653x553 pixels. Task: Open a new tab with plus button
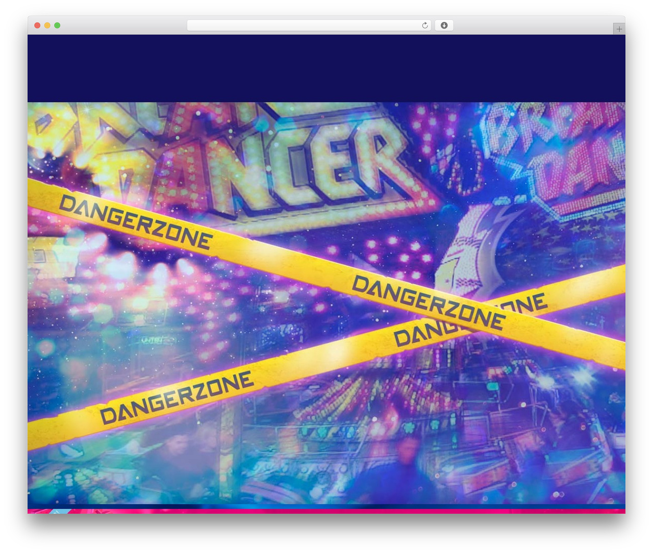click(619, 29)
